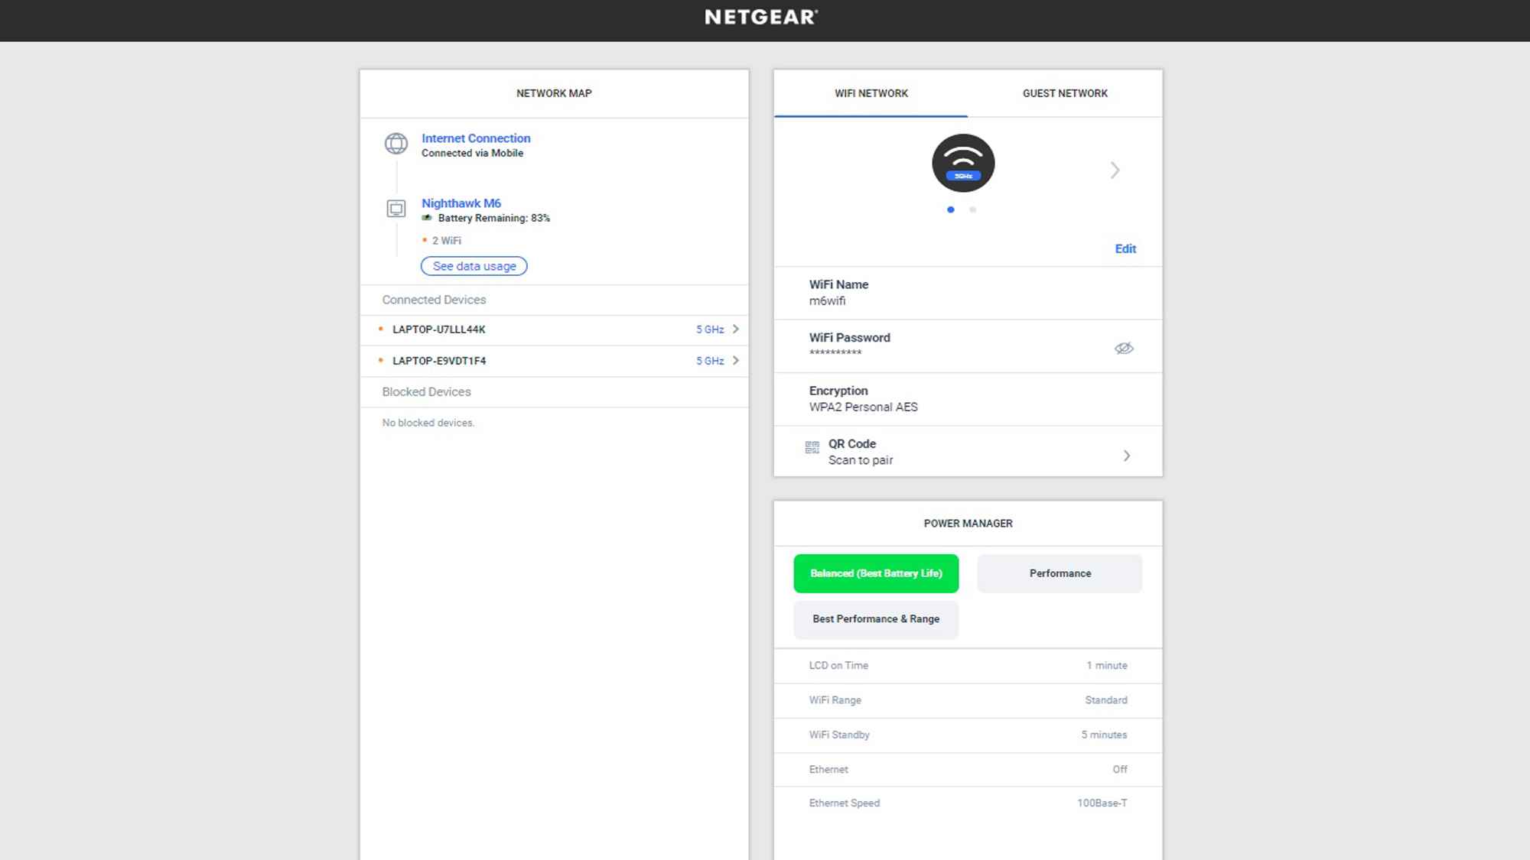
Task: Click the Blocked Devices section header
Action: coord(426,391)
